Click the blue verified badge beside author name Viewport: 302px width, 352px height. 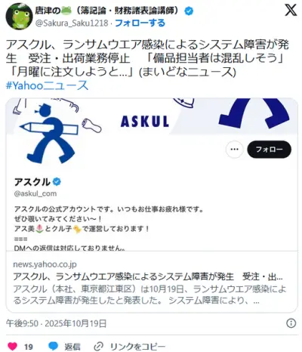[189, 11]
